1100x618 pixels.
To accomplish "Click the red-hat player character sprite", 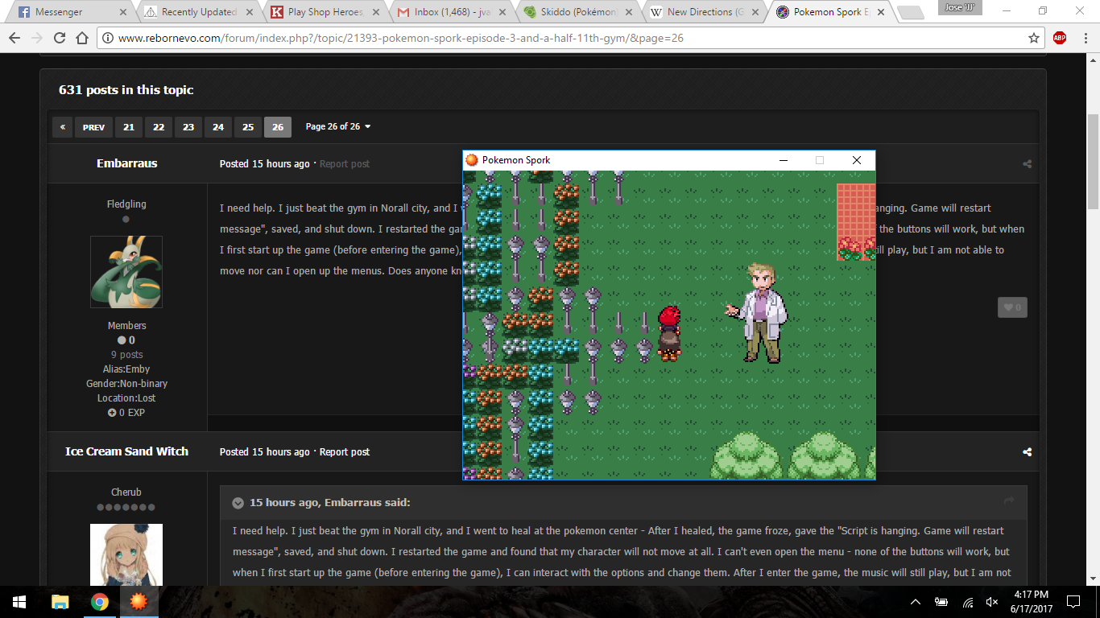I will (669, 333).
